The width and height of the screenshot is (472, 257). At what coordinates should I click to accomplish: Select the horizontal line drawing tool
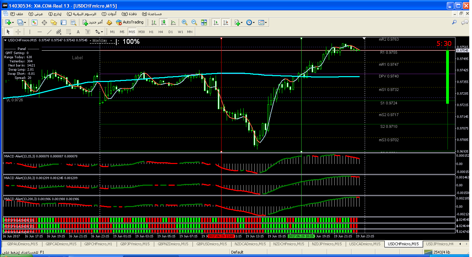click(39, 32)
